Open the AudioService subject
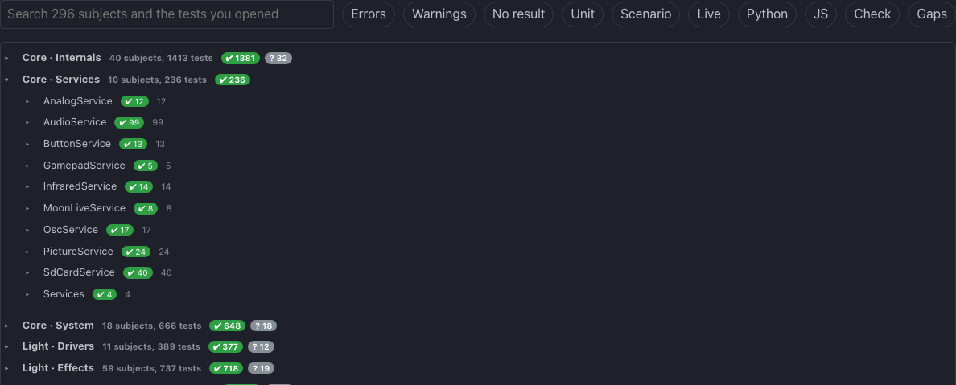This screenshot has width=956, height=385. pyautogui.click(x=74, y=122)
